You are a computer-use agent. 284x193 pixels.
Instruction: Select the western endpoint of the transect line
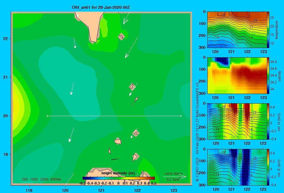point(47,116)
